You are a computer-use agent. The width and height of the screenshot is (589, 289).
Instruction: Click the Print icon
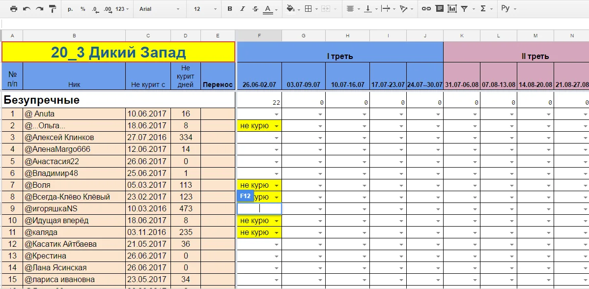click(14, 9)
